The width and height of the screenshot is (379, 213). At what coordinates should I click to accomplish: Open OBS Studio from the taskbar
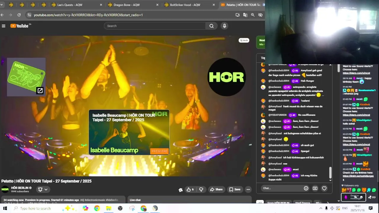(120, 208)
